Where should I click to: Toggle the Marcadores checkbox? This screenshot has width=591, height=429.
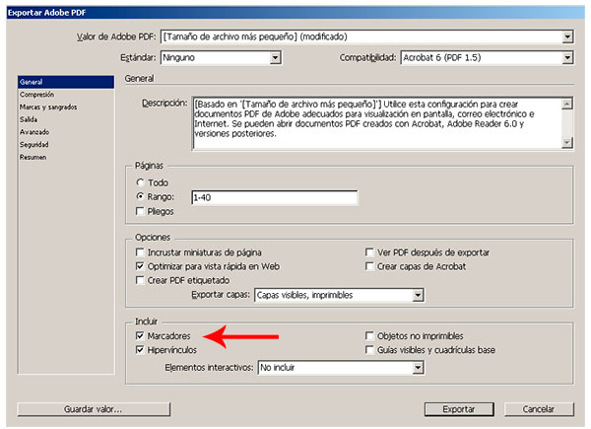pos(140,336)
